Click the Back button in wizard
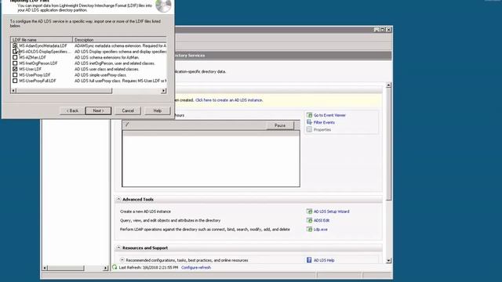This screenshot has width=502, height=282. [x=72, y=110]
